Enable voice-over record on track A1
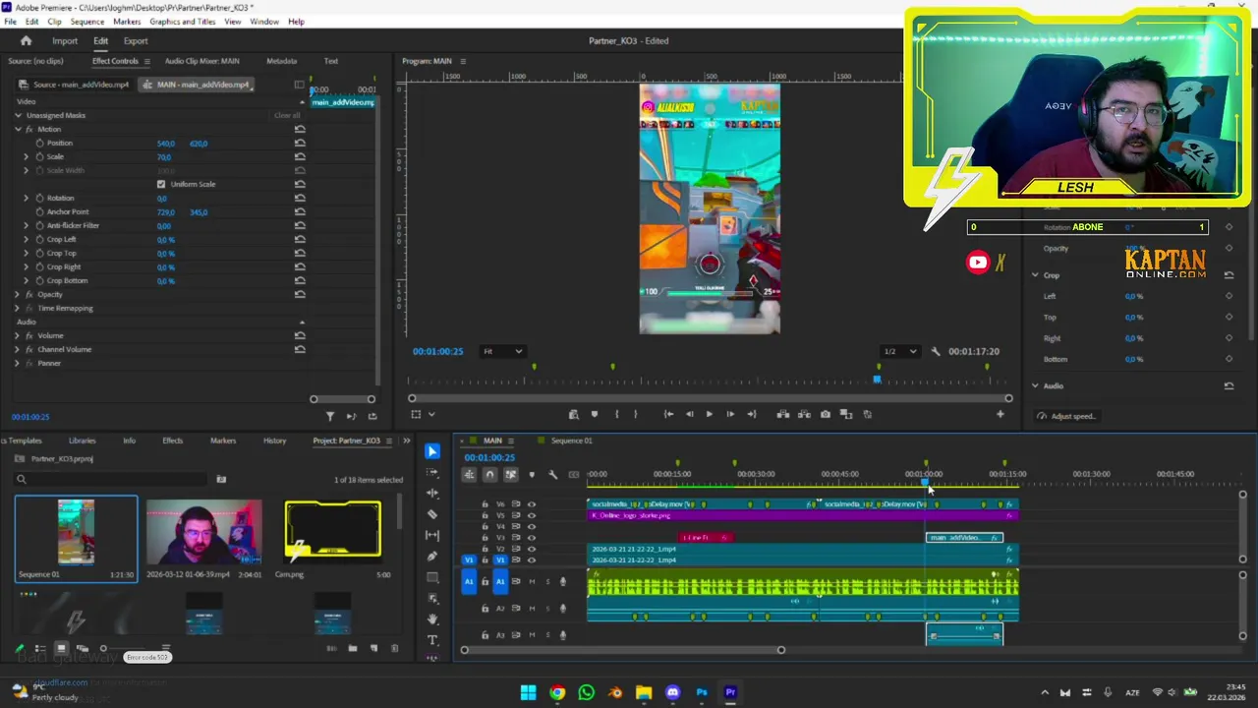 point(563,581)
